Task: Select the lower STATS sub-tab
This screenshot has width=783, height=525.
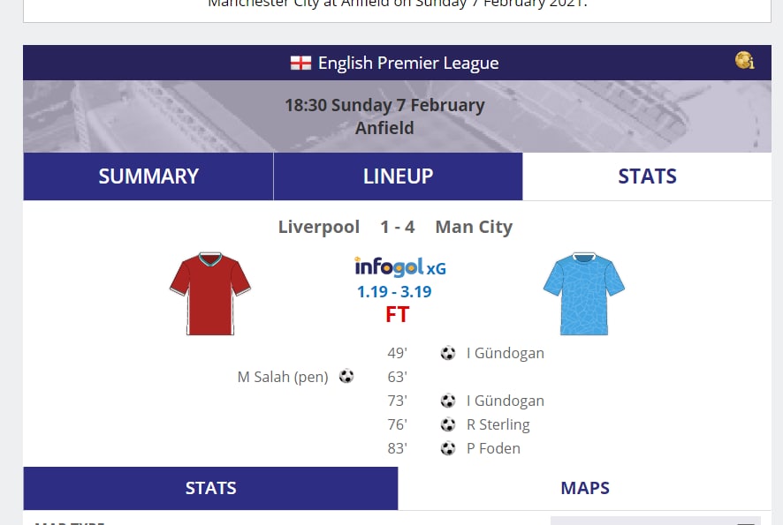Action: [210, 488]
